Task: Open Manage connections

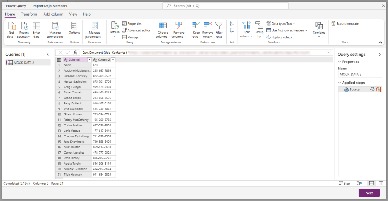Action: click(x=55, y=30)
